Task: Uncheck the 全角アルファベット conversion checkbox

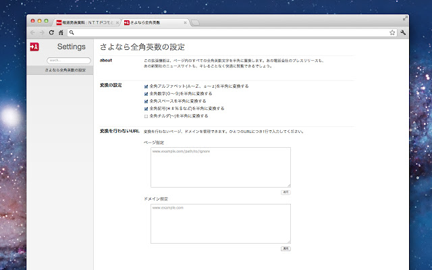Action: [146, 86]
